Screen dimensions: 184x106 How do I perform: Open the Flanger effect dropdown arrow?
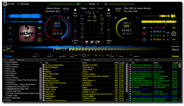[x=88, y=55]
